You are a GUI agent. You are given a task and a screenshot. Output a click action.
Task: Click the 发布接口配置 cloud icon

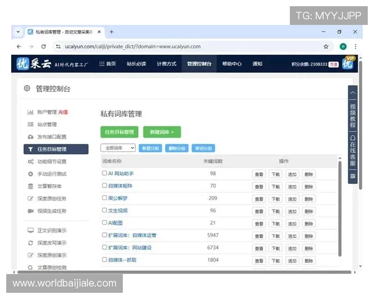point(30,136)
